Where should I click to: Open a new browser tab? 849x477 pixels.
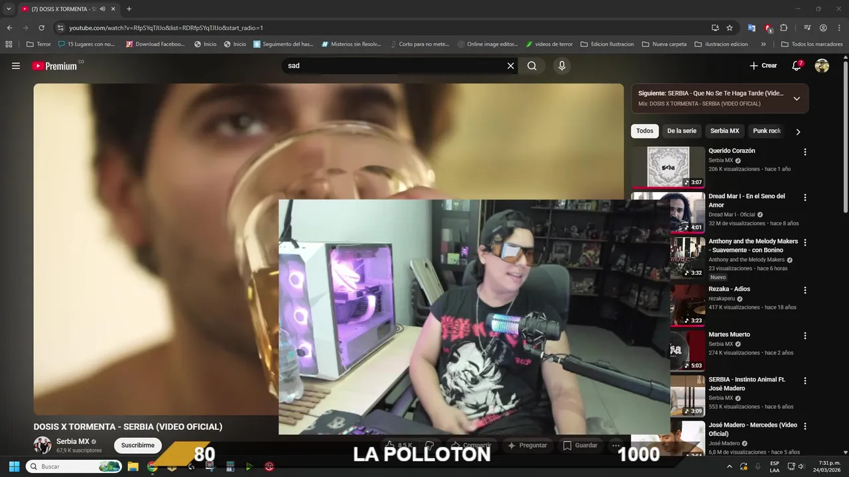pyautogui.click(x=129, y=9)
